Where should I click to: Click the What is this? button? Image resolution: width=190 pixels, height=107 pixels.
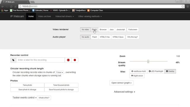point(44,98)
